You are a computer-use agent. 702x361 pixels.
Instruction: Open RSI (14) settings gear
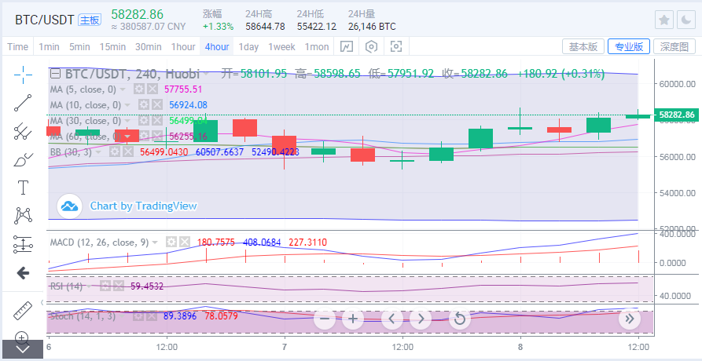[105, 286]
